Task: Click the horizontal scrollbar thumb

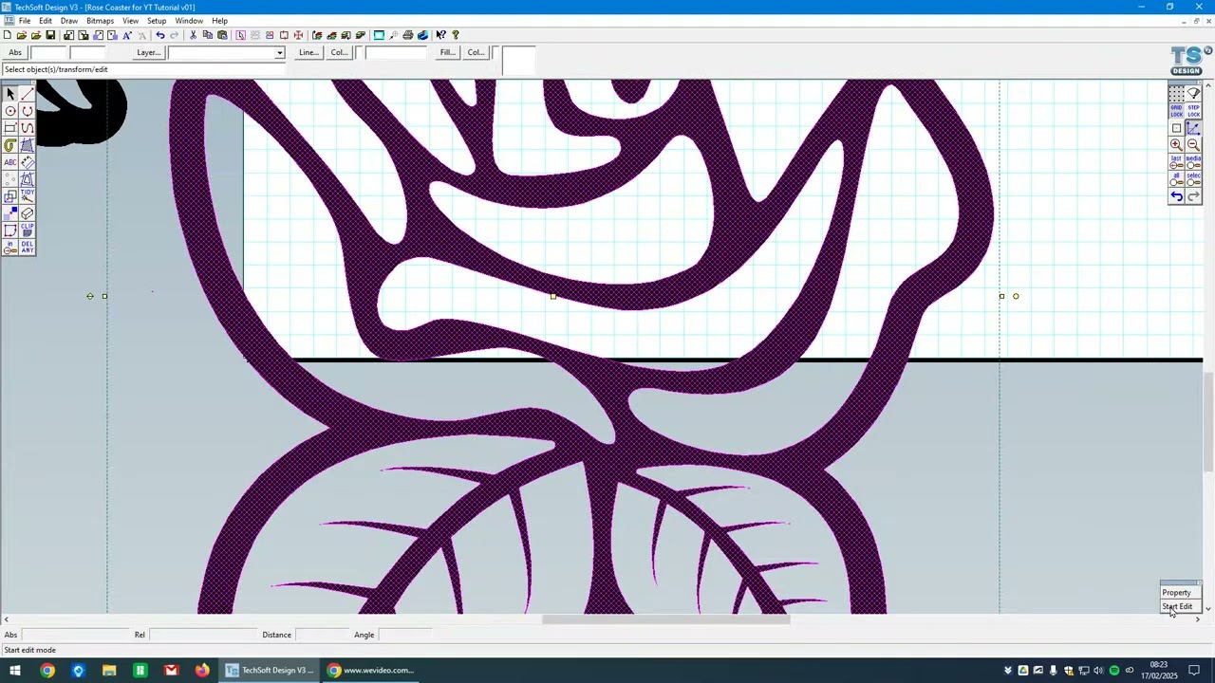Action: pyautogui.click(x=665, y=619)
